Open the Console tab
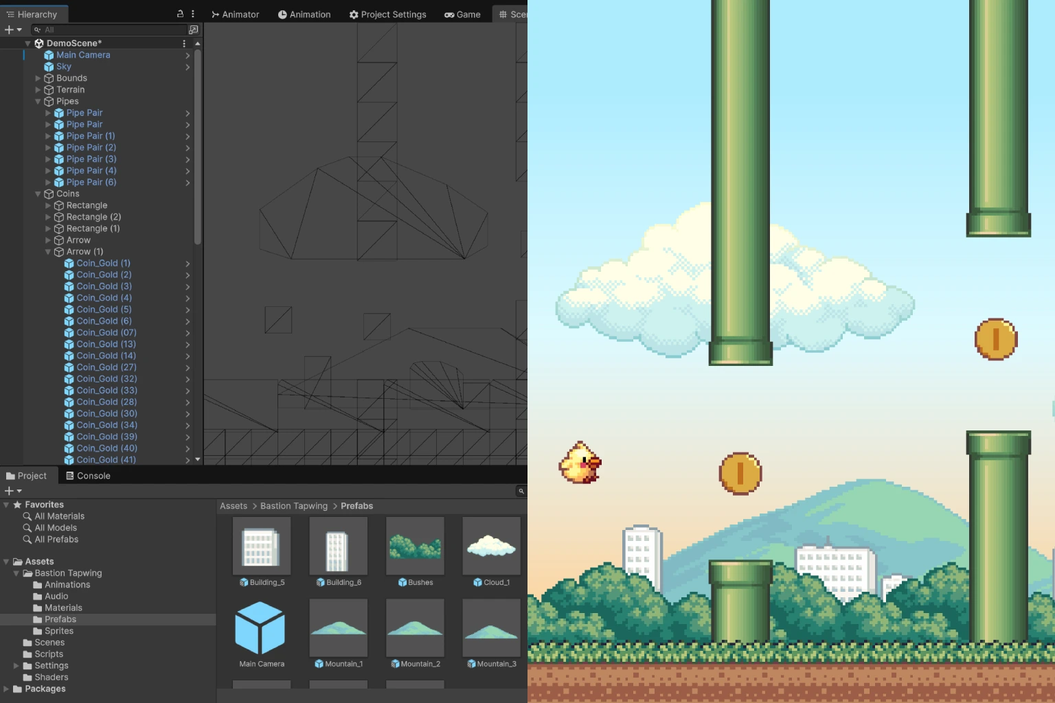This screenshot has height=703, width=1055. 88,476
